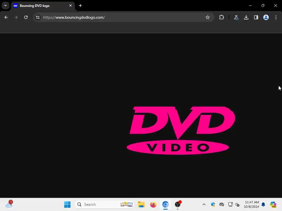The height and width of the screenshot is (211, 282).
Task: Click the muted volume tray icon
Action: point(237,204)
